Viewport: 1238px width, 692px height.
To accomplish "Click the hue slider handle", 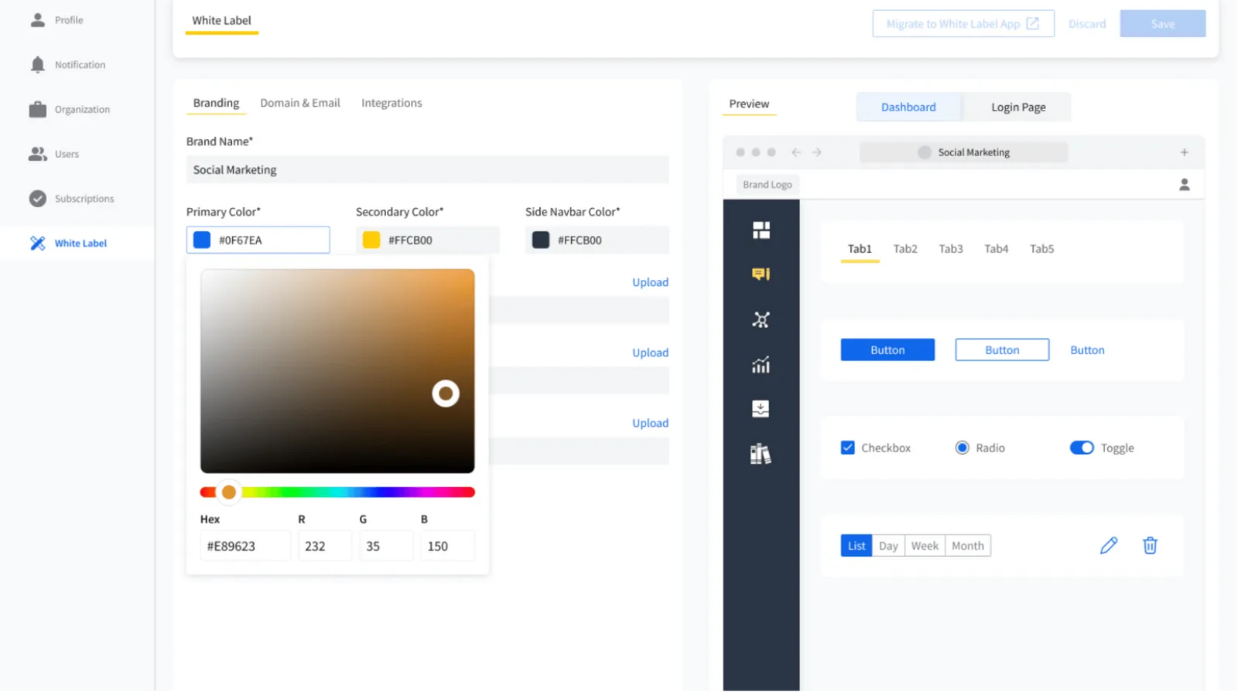I will coord(229,493).
